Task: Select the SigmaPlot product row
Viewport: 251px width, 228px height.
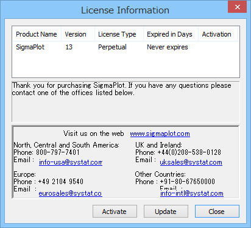Action: click(125, 47)
